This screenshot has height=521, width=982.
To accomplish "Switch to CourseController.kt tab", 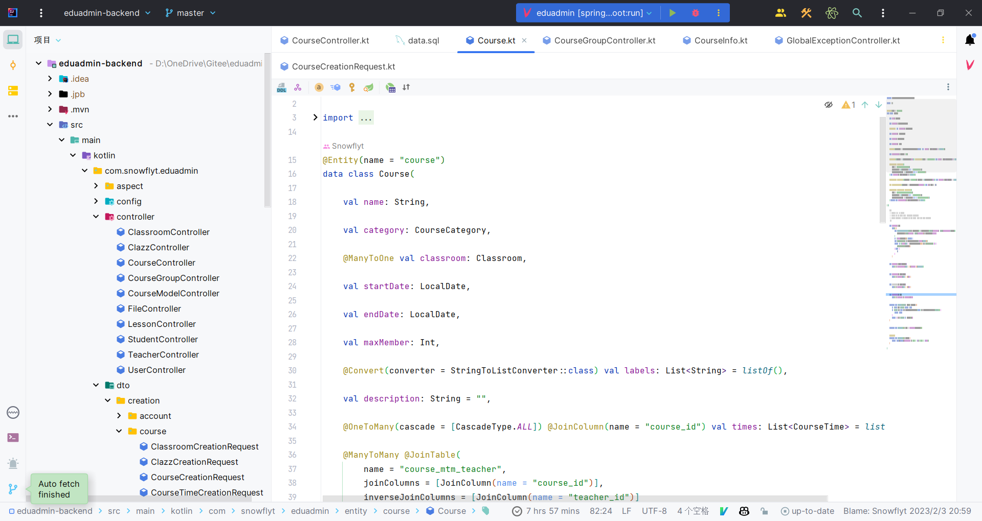I will point(325,40).
